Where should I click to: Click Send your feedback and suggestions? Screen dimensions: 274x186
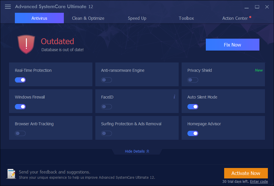click(x=55, y=172)
